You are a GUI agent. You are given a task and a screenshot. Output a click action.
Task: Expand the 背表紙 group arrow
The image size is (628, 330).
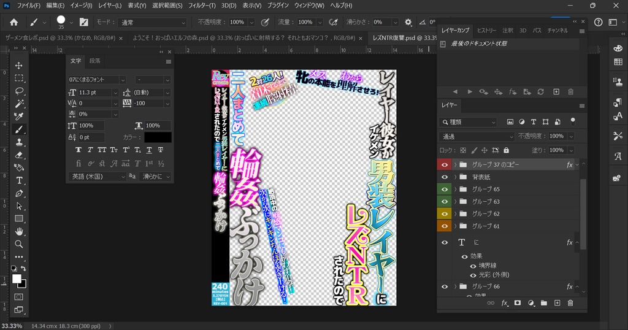(x=455, y=177)
